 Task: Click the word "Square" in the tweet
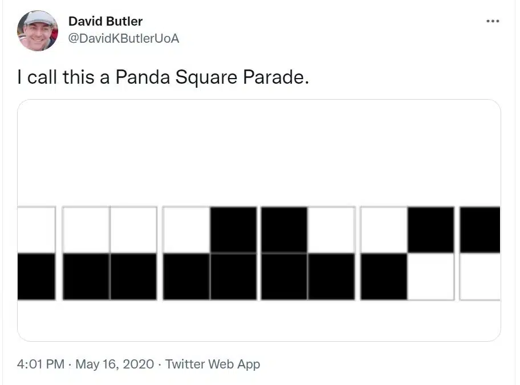pyautogui.click(x=206, y=78)
